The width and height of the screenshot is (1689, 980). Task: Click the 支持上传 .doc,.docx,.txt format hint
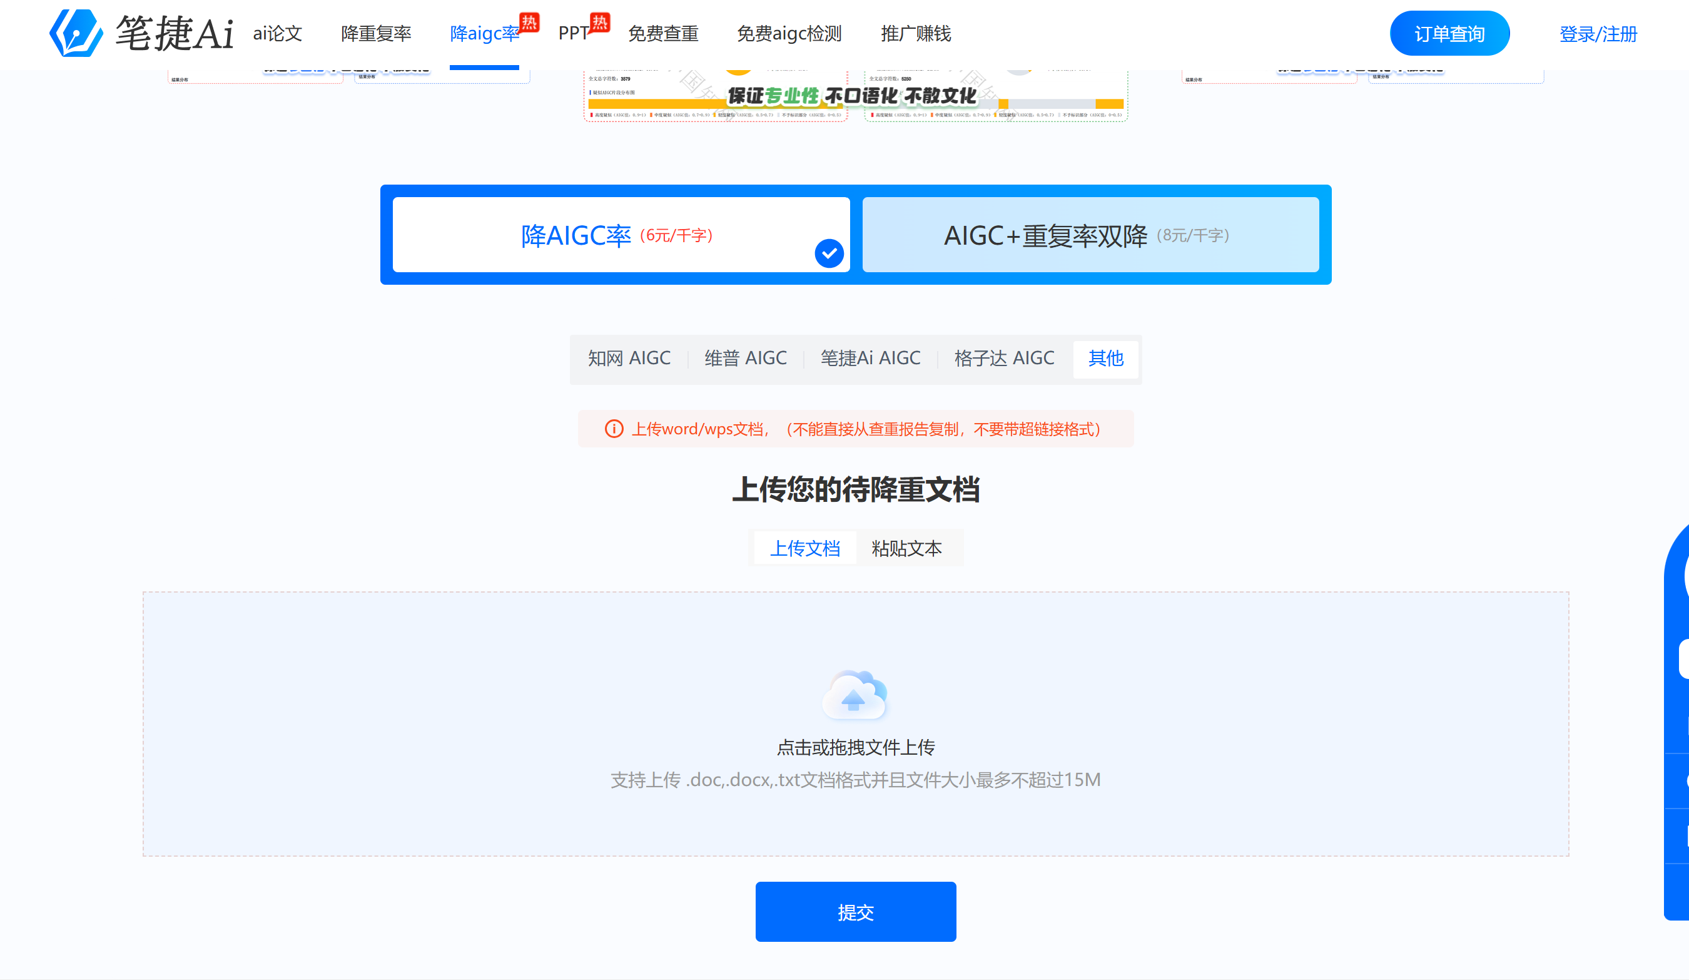coord(855,780)
